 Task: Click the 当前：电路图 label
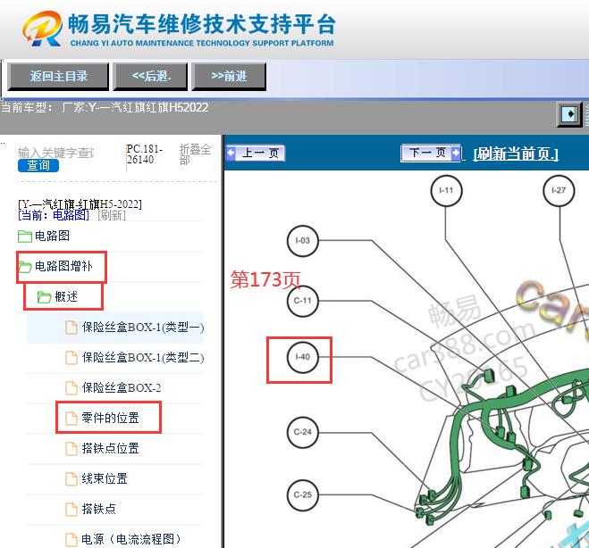tap(54, 215)
